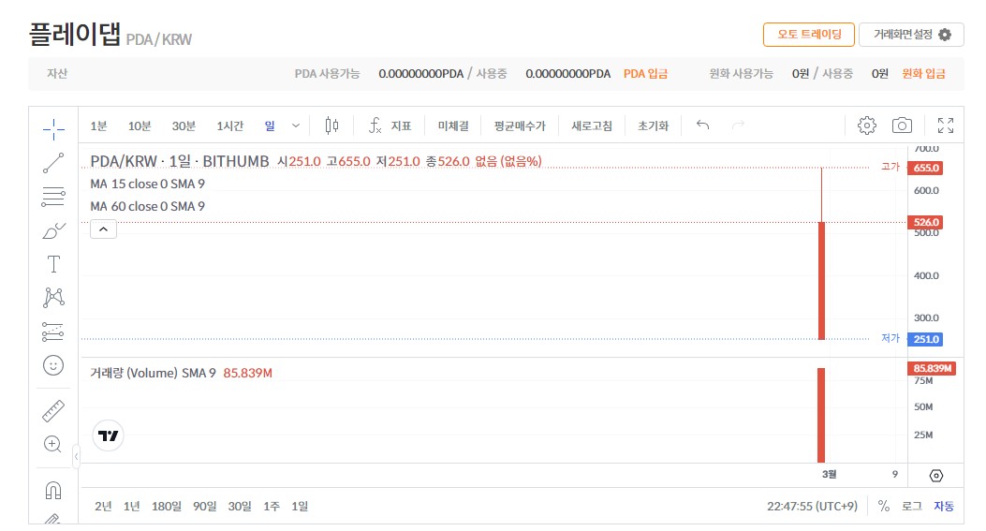Open the chart pattern tool
The image size is (986, 531).
[53, 298]
